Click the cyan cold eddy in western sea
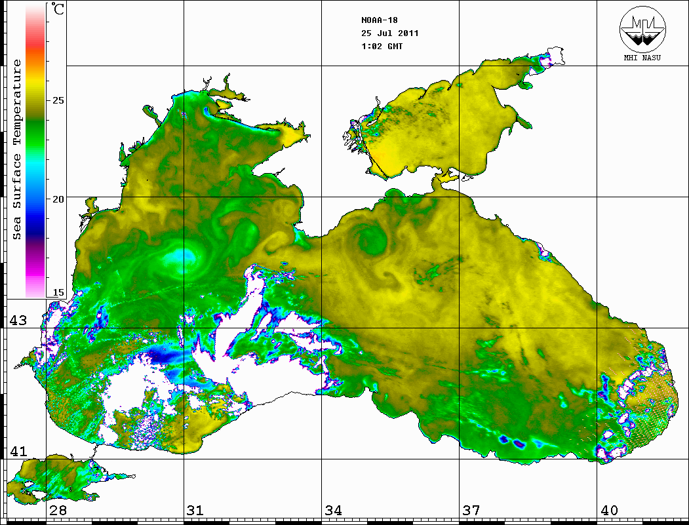 179,259
